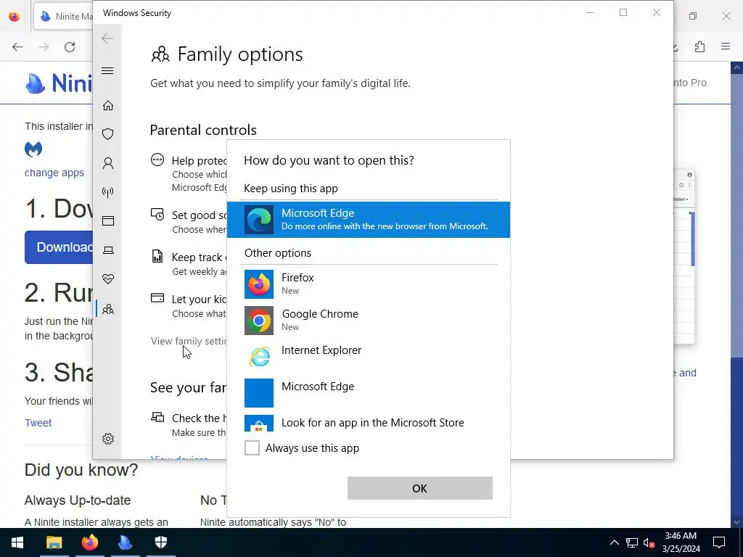Click Firefox browser forward arrow
Screen dimensions: 743x557
(44, 47)
